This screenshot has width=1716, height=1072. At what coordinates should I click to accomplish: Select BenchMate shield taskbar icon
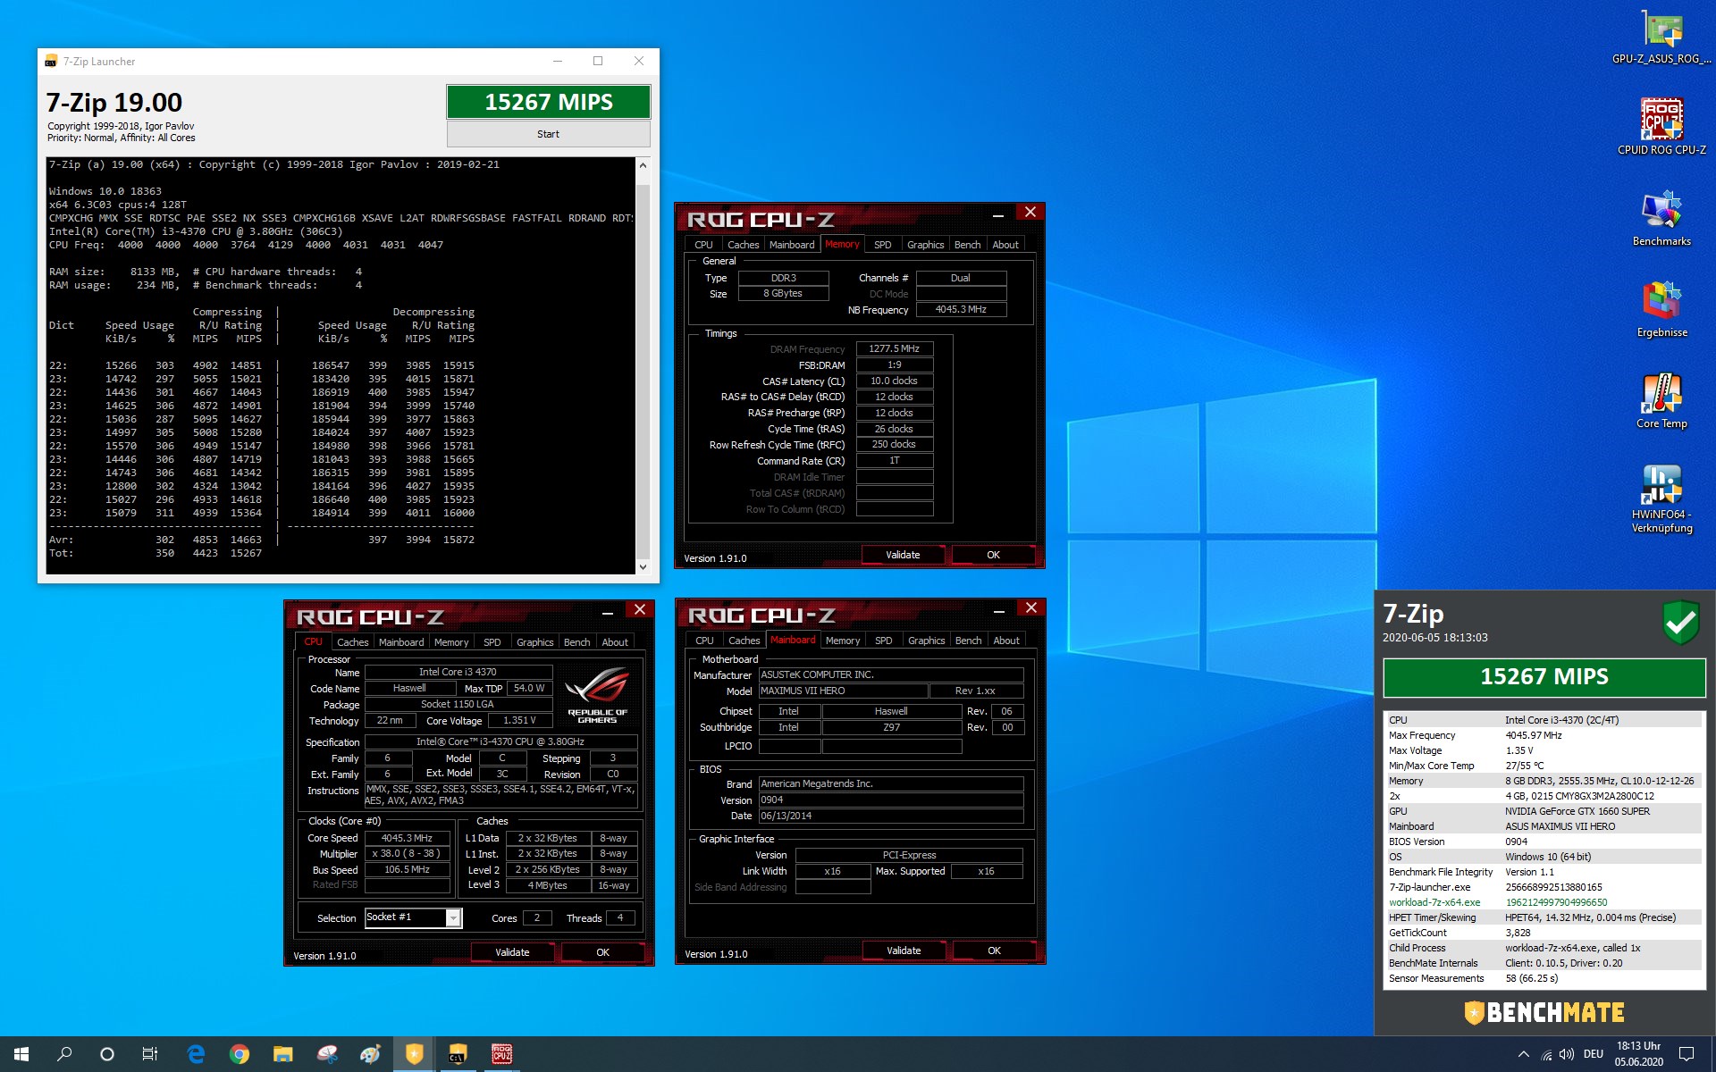pos(414,1054)
